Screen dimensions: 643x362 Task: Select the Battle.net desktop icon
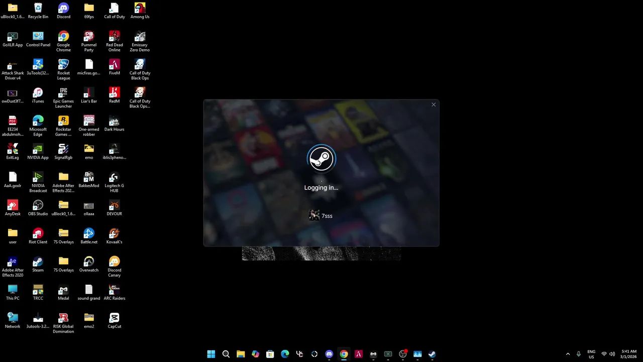89,236
